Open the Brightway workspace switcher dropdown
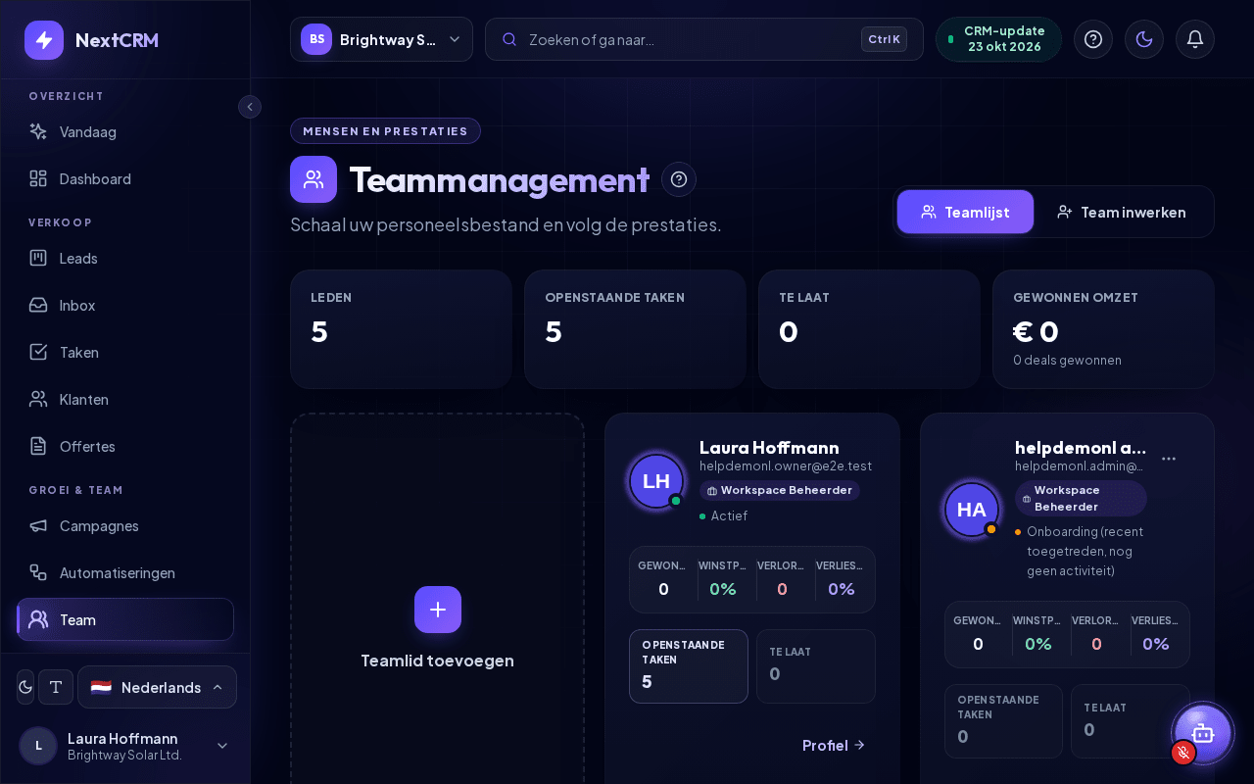This screenshot has height=784, width=1254. pos(381,39)
